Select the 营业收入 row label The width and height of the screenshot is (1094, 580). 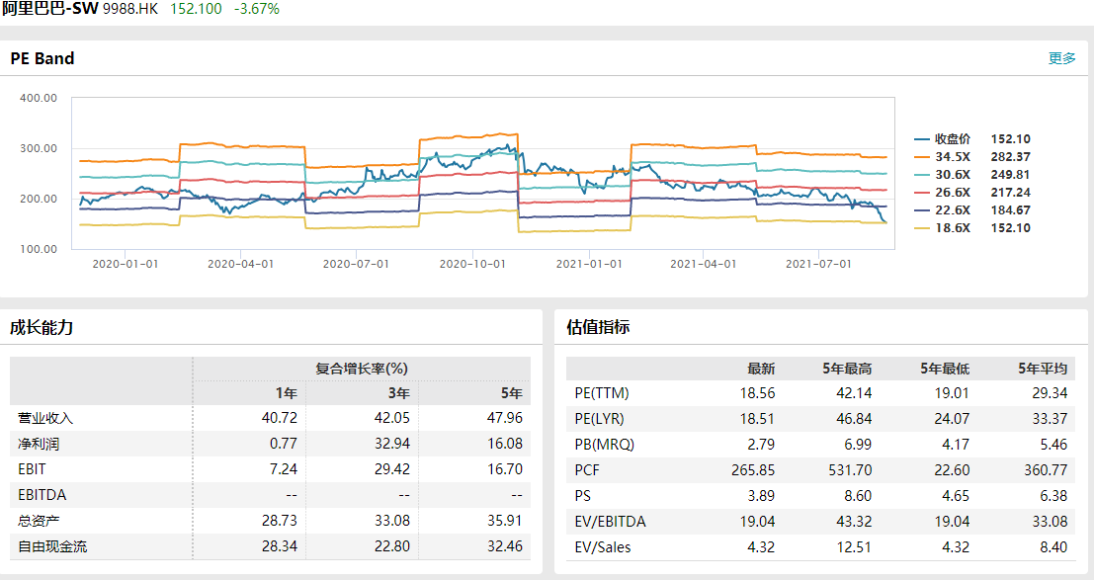(45, 418)
